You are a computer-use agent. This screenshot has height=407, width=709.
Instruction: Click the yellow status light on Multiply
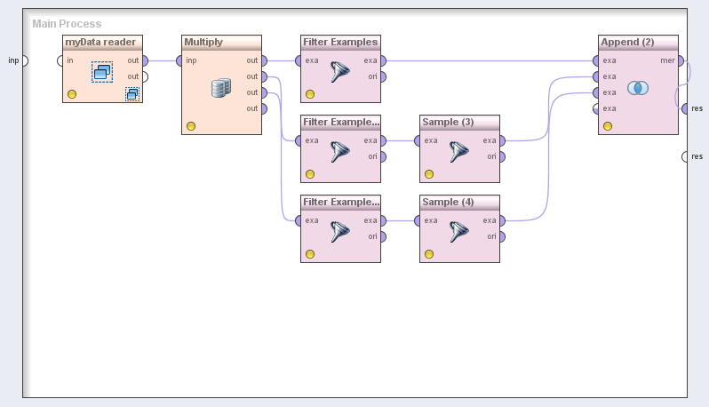191,126
